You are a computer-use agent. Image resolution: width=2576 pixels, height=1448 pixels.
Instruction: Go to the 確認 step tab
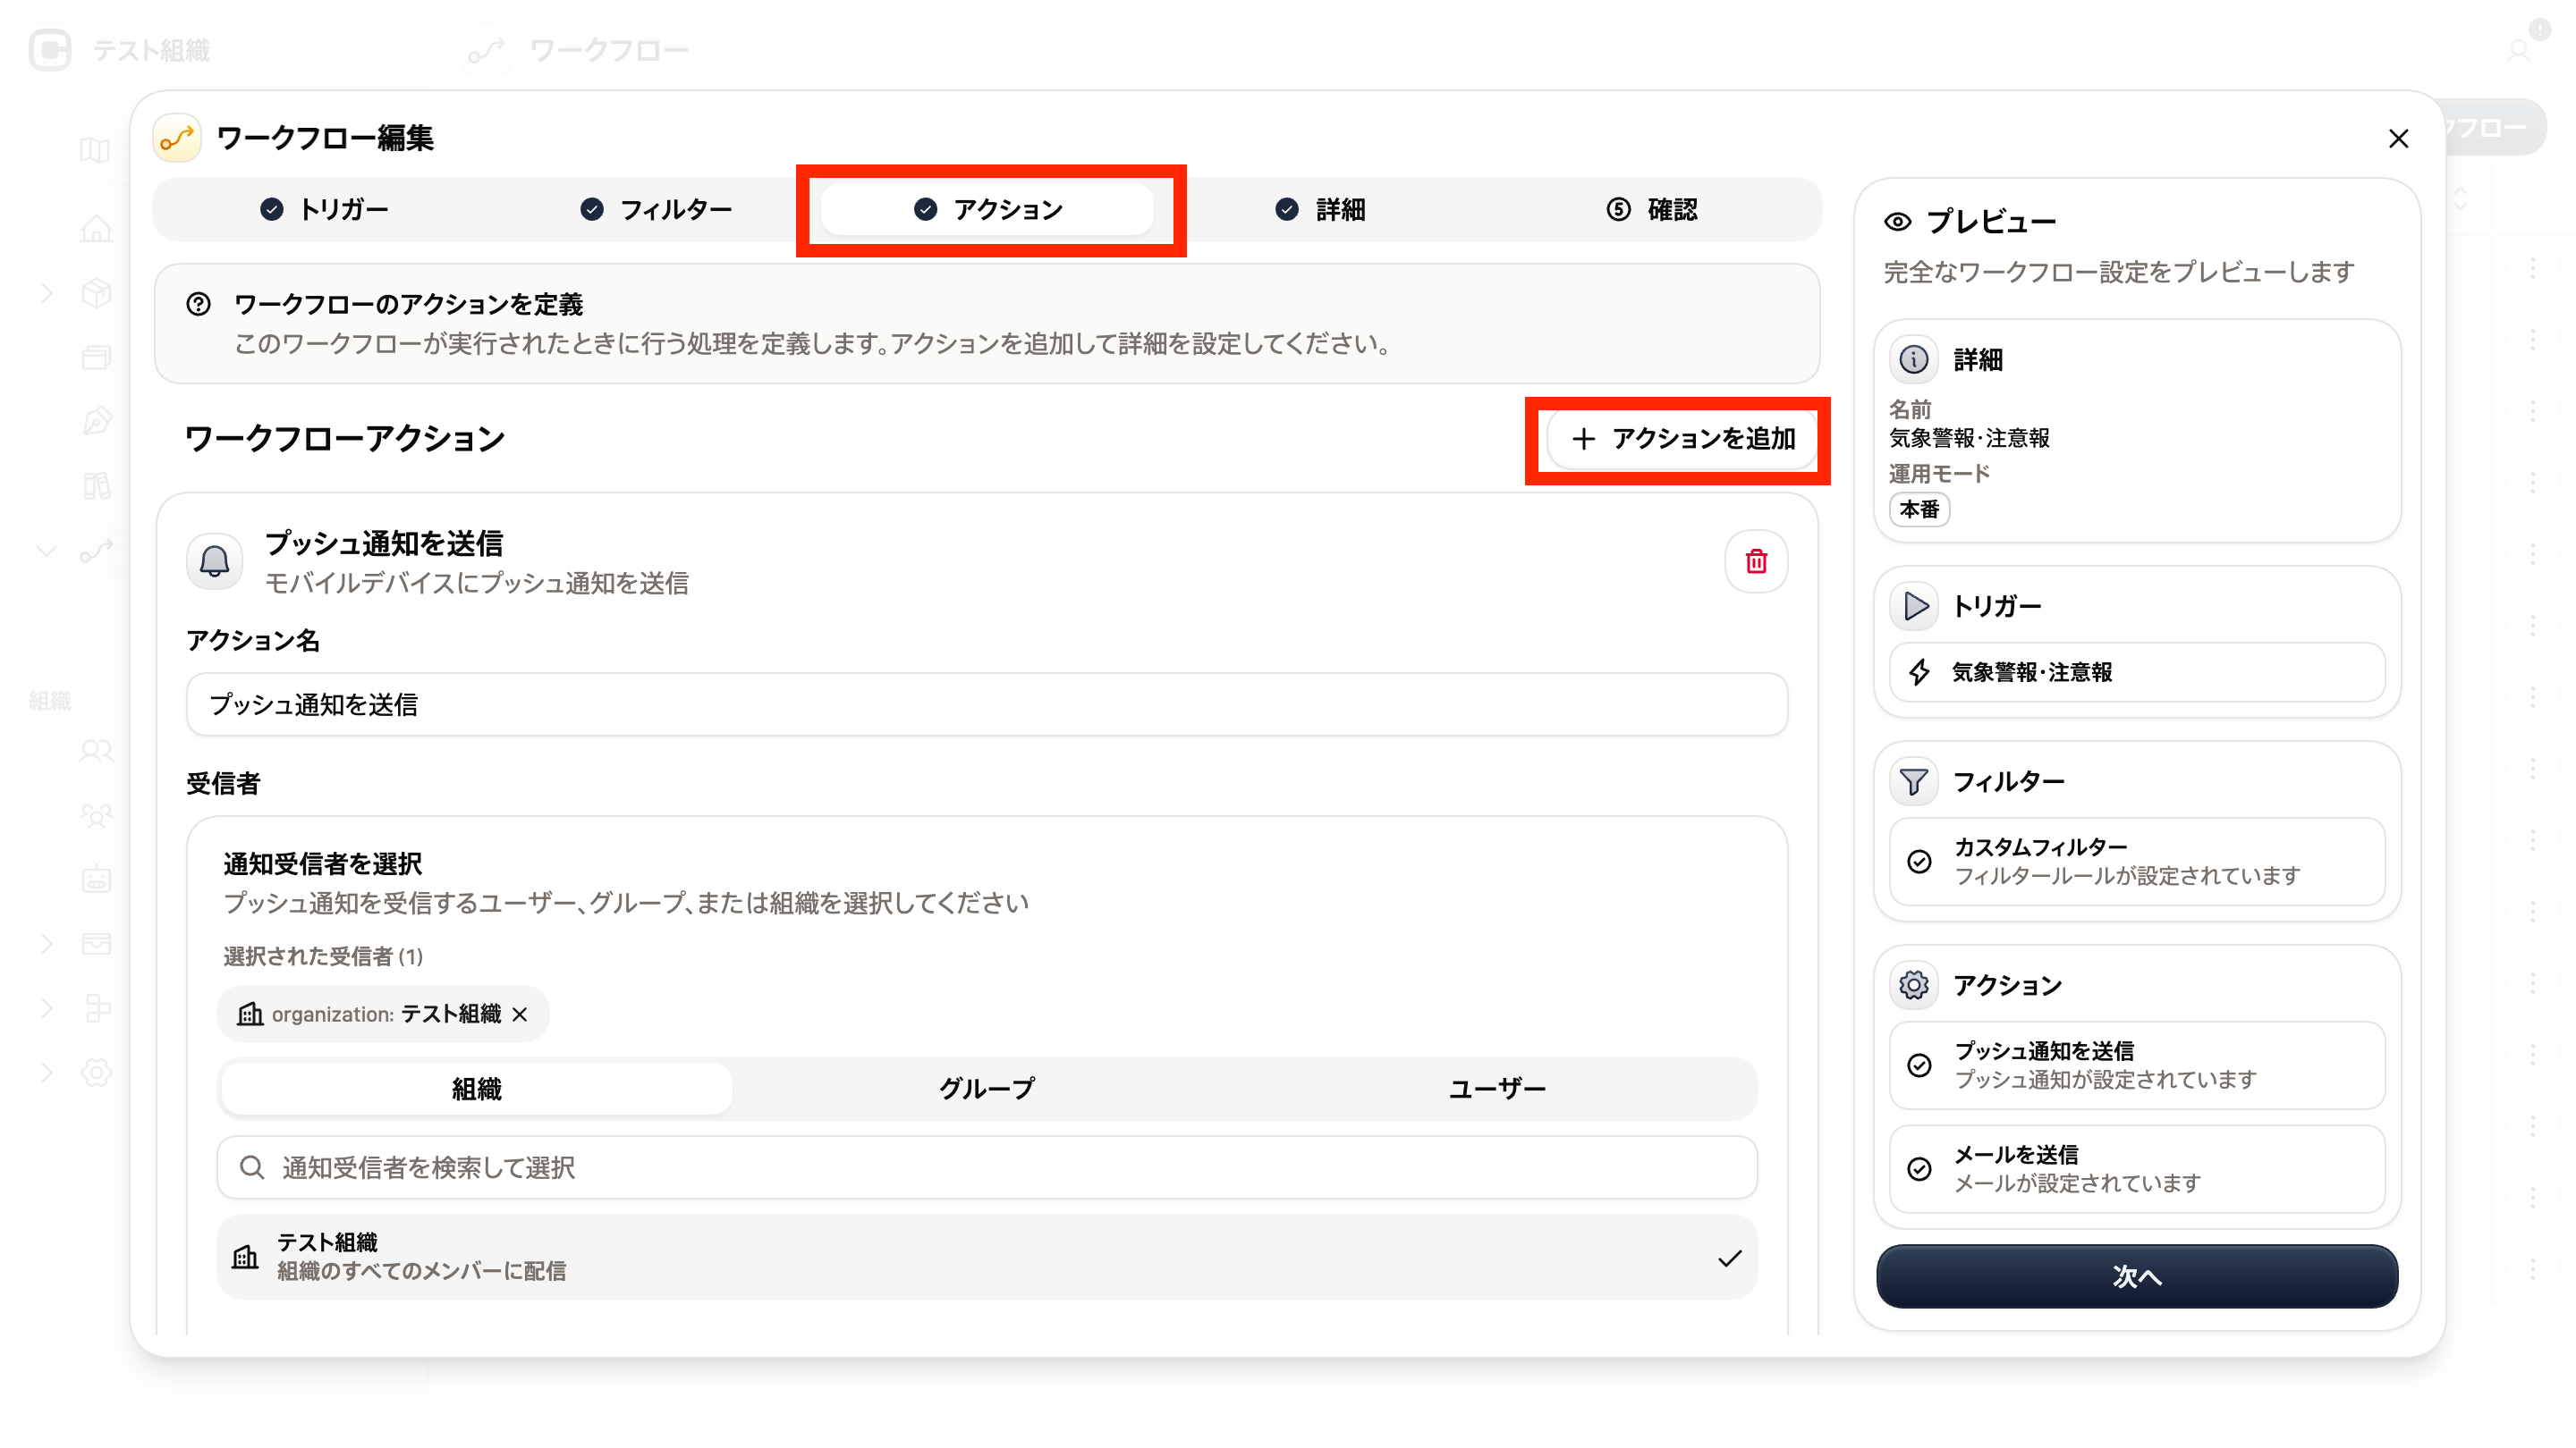pyautogui.click(x=1651, y=209)
